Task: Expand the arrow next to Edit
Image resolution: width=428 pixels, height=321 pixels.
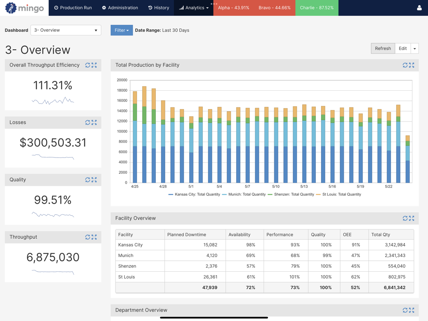Action: [x=415, y=49]
